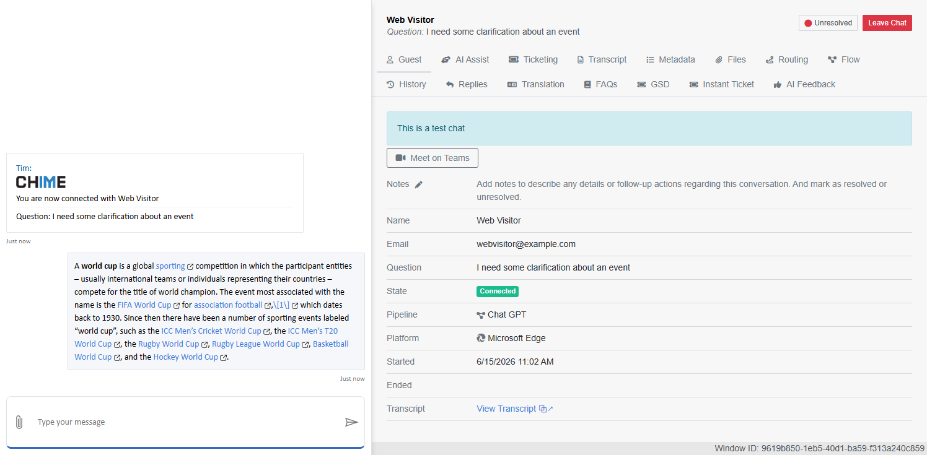Click the Window ID text at bottom
This screenshot has width=927, height=455.
pyautogui.click(x=819, y=448)
